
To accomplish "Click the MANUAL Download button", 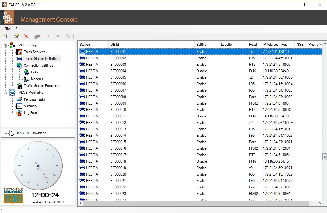I will [x=38, y=133].
